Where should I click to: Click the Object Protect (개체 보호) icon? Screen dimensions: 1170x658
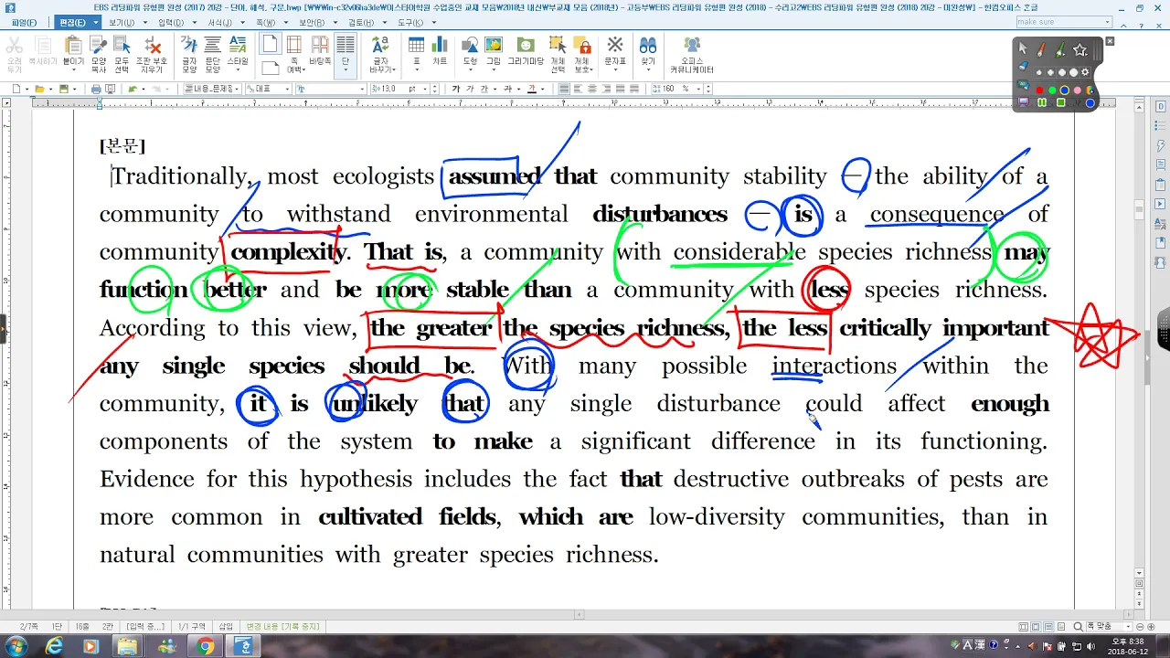point(582,55)
